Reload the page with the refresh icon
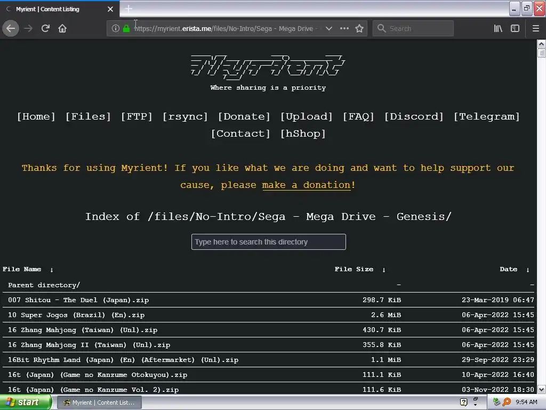546x410 pixels. pos(45,28)
